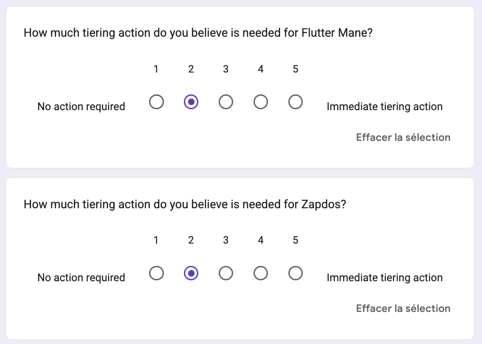This screenshot has width=482, height=344.
Task: Click the Flutter Mane question title
Action: [198, 33]
